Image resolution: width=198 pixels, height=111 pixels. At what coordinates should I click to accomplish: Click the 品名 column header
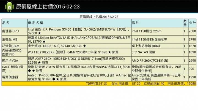pyautogui.click(x=15, y=23)
